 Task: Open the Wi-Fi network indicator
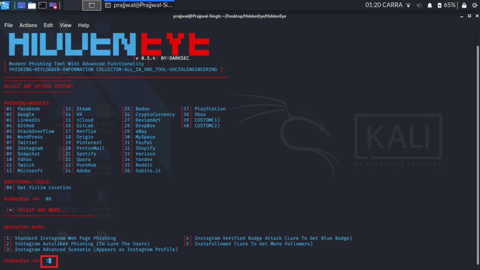[x=408, y=5]
